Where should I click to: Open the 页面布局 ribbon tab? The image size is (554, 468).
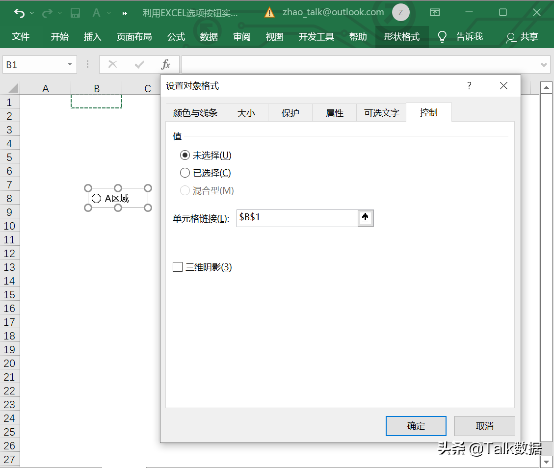pyautogui.click(x=134, y=37)
